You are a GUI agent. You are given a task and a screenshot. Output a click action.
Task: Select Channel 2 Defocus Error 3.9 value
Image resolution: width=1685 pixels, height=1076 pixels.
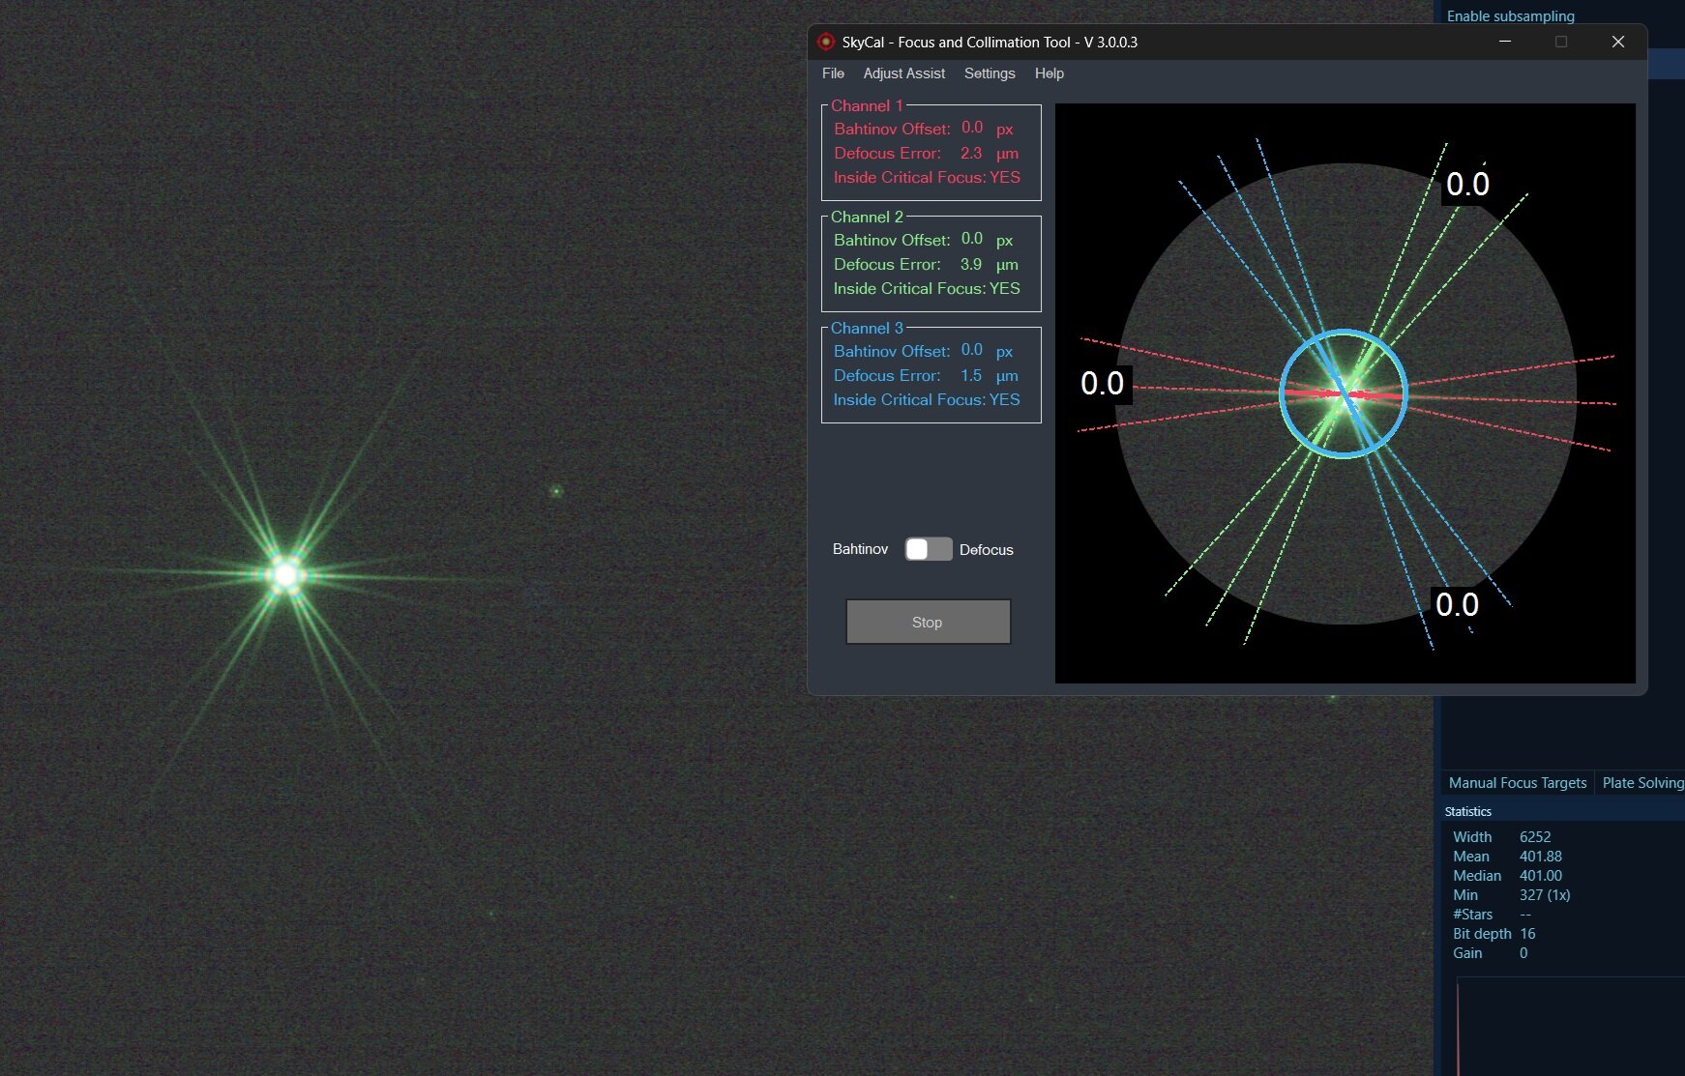coord(971,264)
